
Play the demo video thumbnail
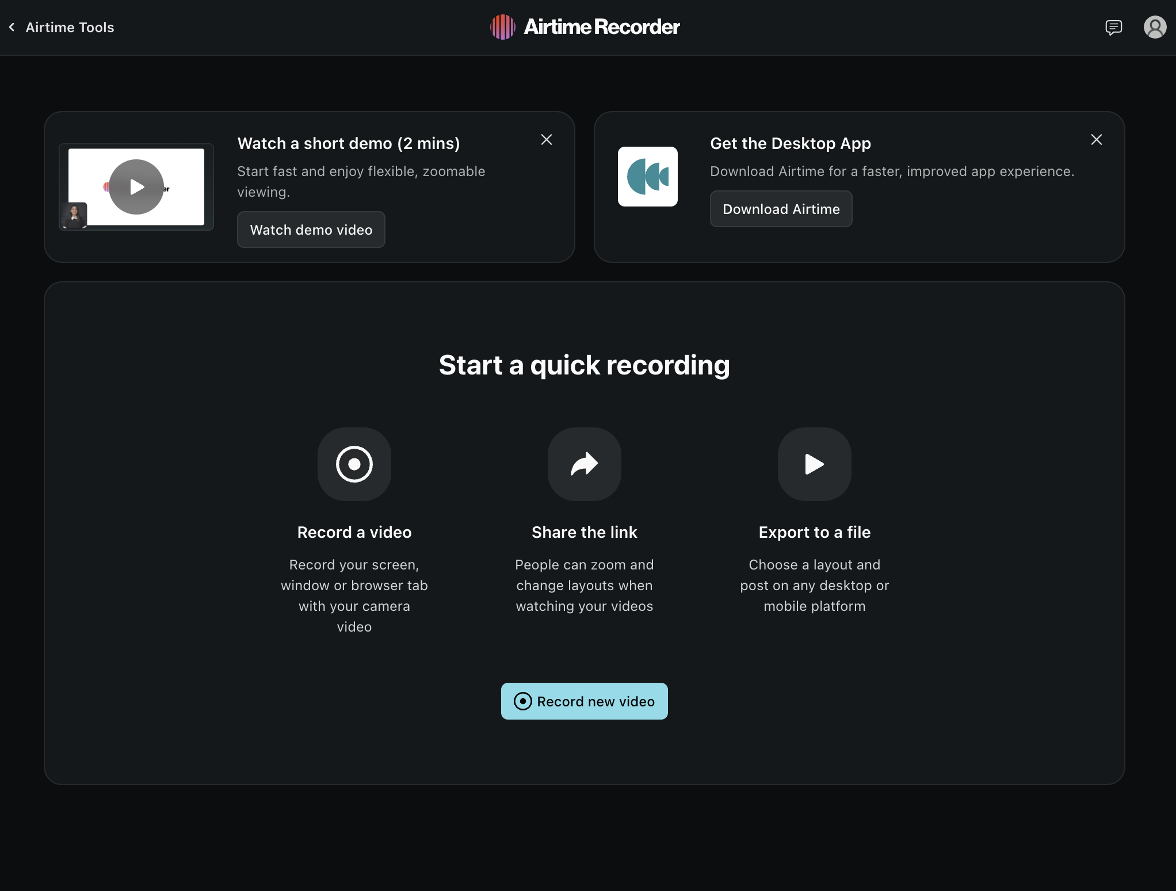(136, 187)
